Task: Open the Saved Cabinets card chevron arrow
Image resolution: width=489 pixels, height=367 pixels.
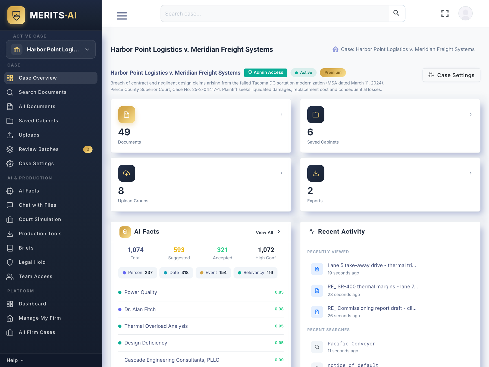Action: tap(471, 114)
